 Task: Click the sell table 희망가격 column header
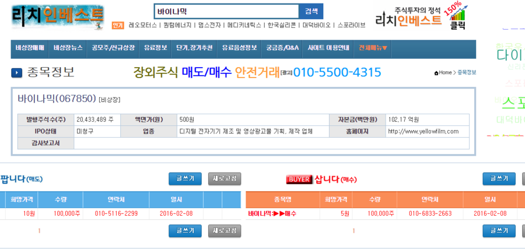click(x=22, y=200)
